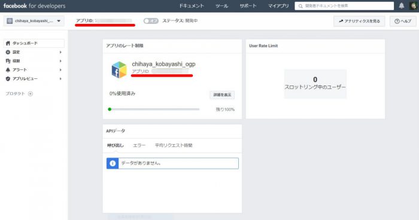Click the facebook for developers logo

pyautogui.click(x=34, y=5)
